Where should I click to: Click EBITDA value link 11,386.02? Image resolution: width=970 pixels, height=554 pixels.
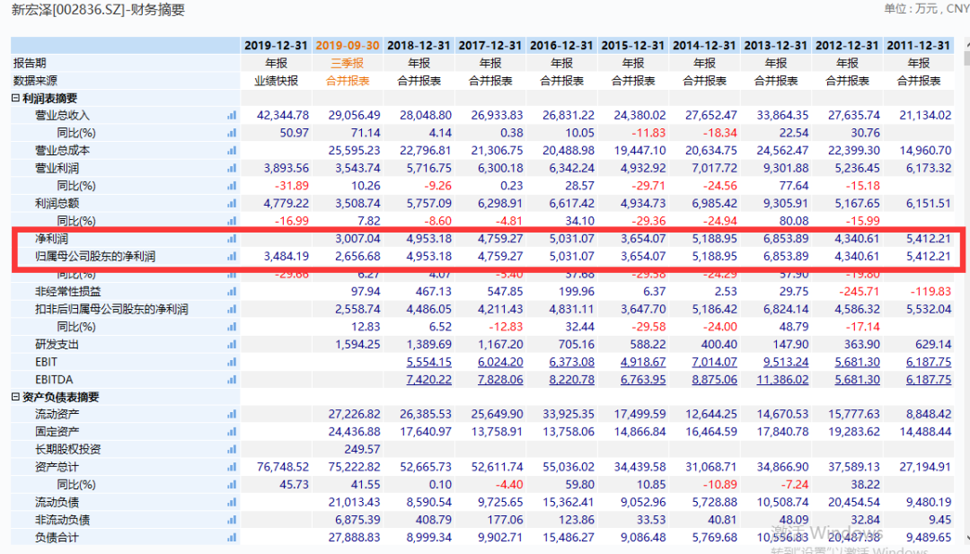point(782,380)
